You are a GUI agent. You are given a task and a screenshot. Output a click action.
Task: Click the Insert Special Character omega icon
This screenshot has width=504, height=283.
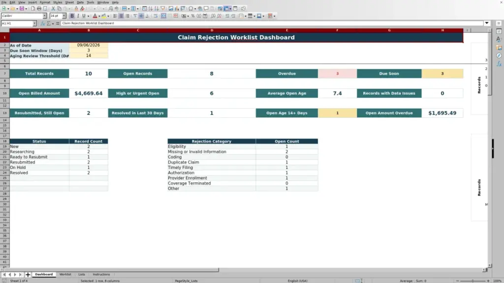pyautogui.click(x=191, y=9)
